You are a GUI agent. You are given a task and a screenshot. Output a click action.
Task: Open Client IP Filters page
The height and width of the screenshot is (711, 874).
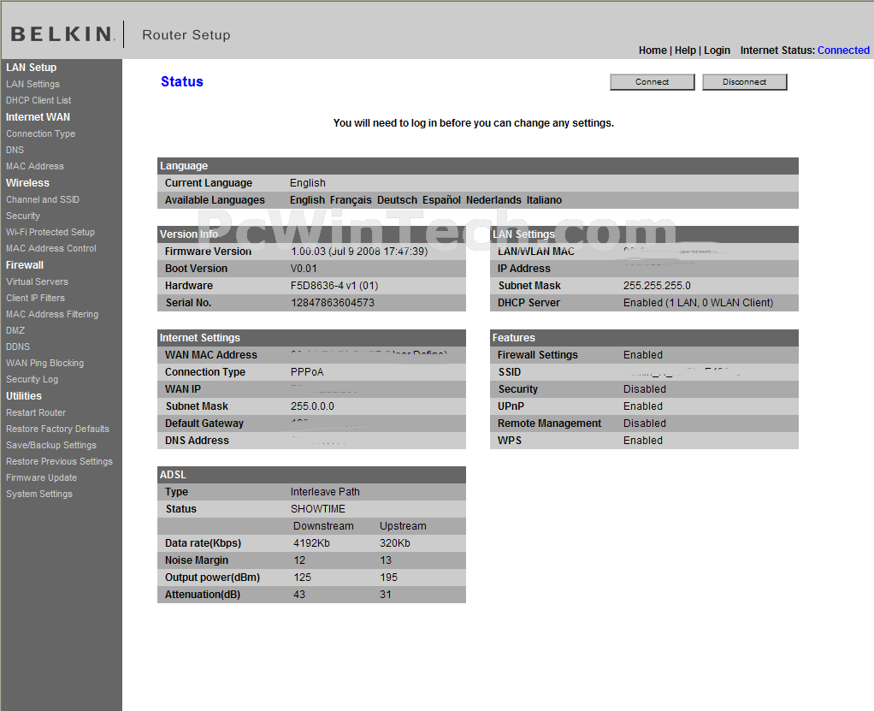pos(35,298)
